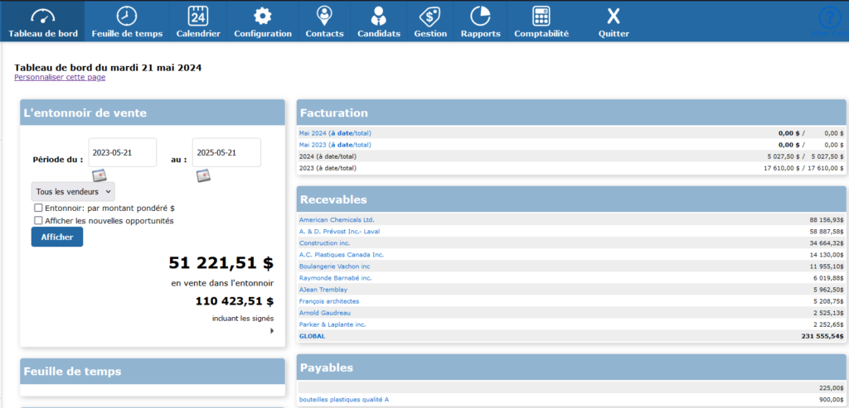Open the Gestion price tag icon
Image resolution: width=849 pixels, height=408 pixels.
429,17
